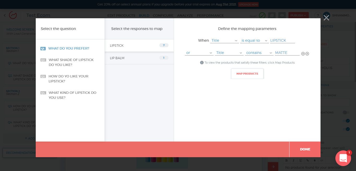Toggle italic in background text editor
Viewport: 356px width, 171px height.
point(293,161)
